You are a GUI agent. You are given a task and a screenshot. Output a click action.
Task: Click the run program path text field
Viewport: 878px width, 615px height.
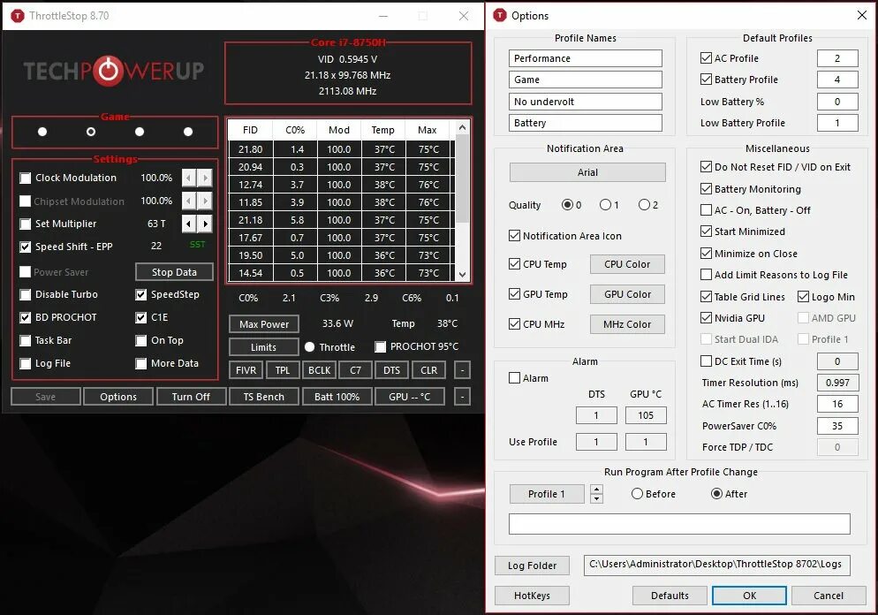(x=679, y=524)
